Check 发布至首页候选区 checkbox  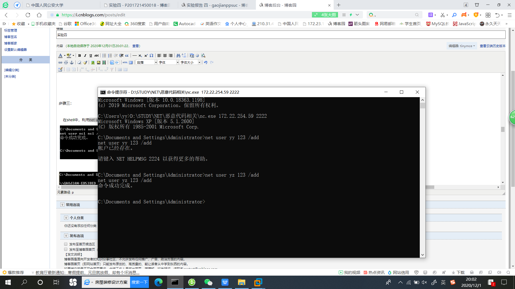[66, 244]
